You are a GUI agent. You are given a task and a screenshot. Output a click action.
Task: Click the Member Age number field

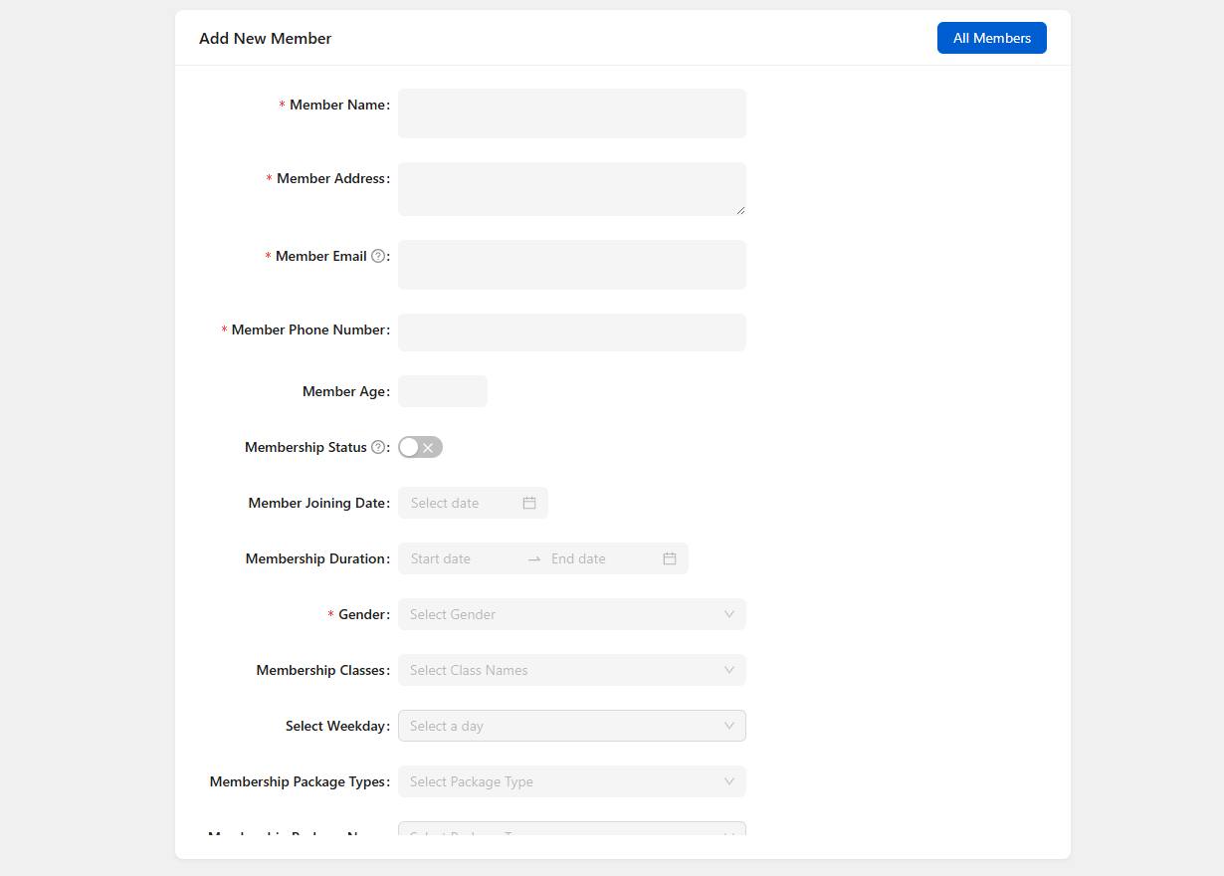pos(443,391)
